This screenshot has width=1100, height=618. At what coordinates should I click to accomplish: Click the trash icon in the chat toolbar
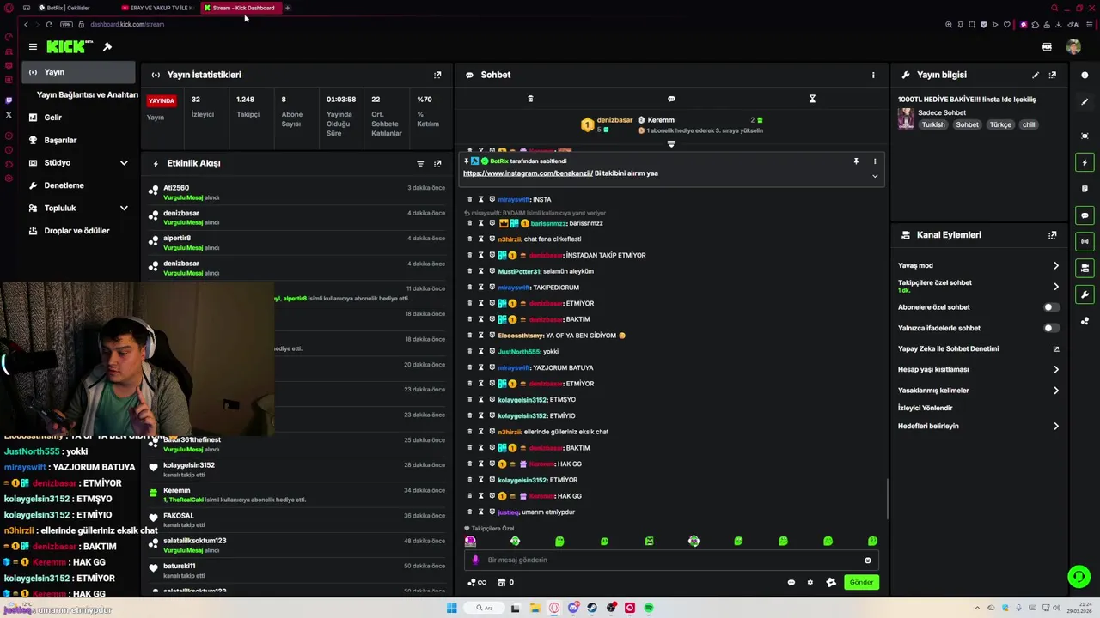530,99
